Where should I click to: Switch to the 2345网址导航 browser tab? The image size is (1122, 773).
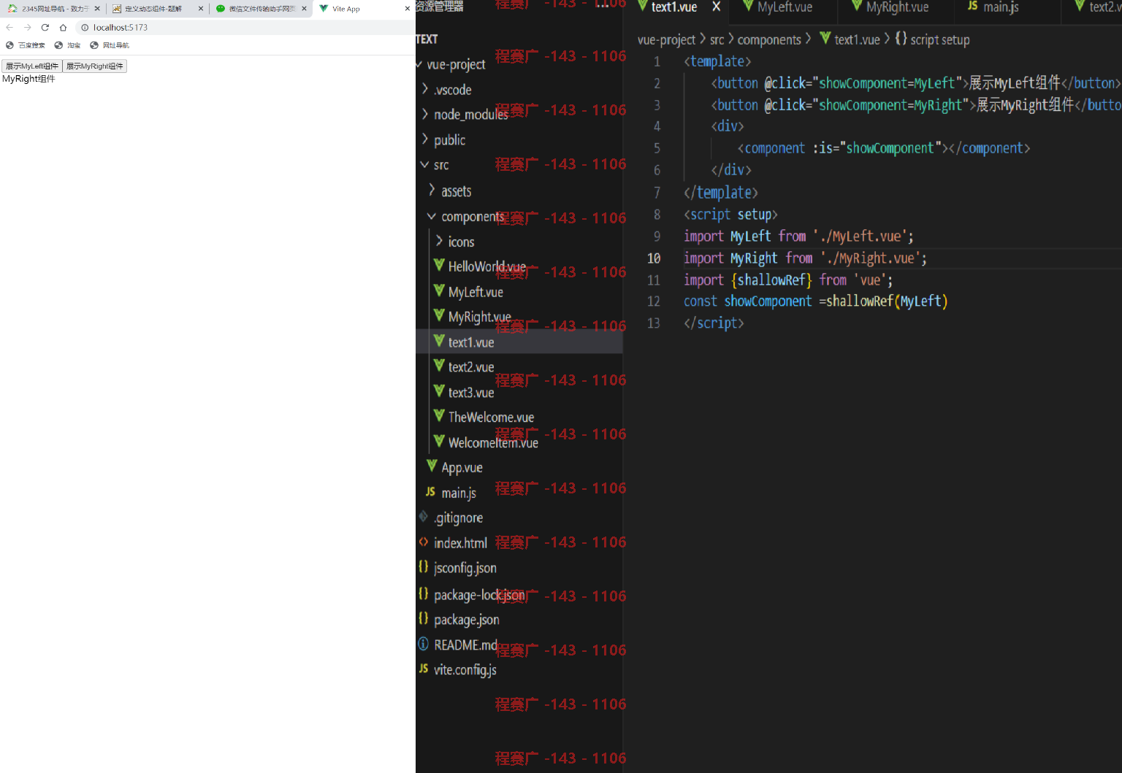53,9
